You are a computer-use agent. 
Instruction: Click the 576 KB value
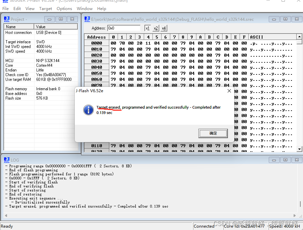pos(42,98)
